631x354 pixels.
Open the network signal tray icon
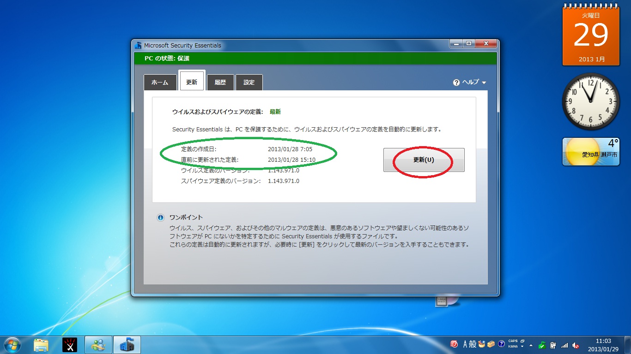(x=564, y=345)
